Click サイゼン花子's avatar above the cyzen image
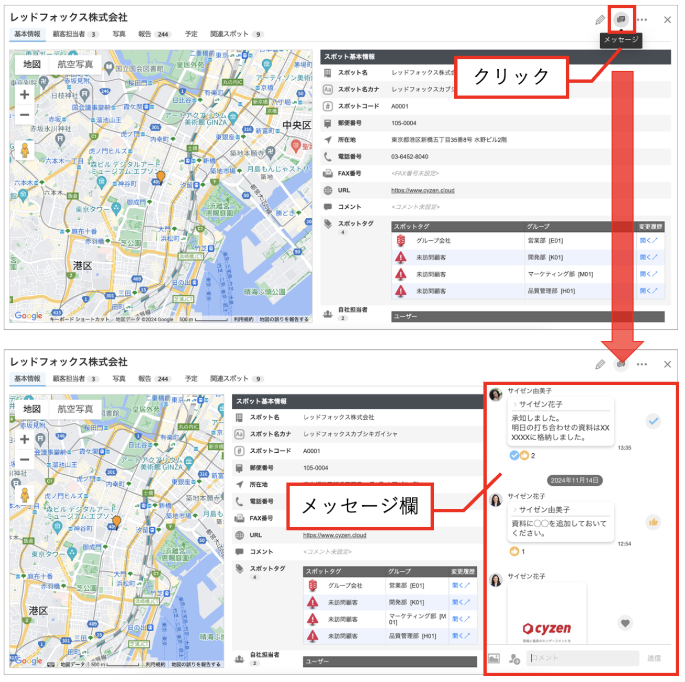Screen dimensions: 685x682 [x=496, y=580]
